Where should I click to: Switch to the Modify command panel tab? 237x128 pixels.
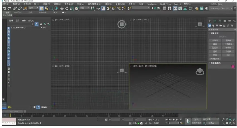[x=215, y=21]
